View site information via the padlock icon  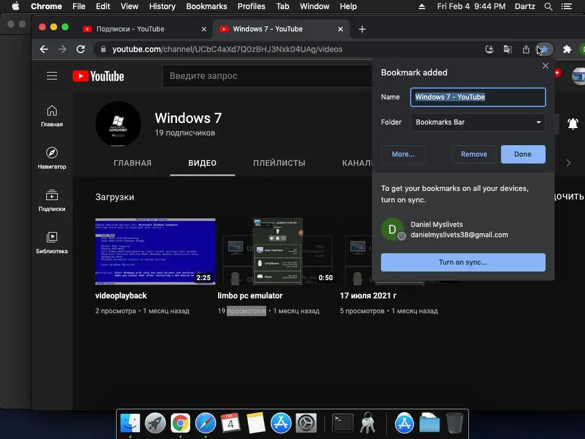(x=103, y=49)
